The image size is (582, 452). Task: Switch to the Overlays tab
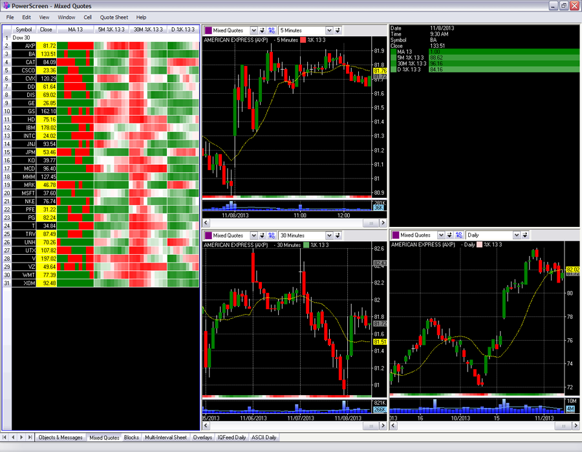pyautogui.click(x=202, y=438)
